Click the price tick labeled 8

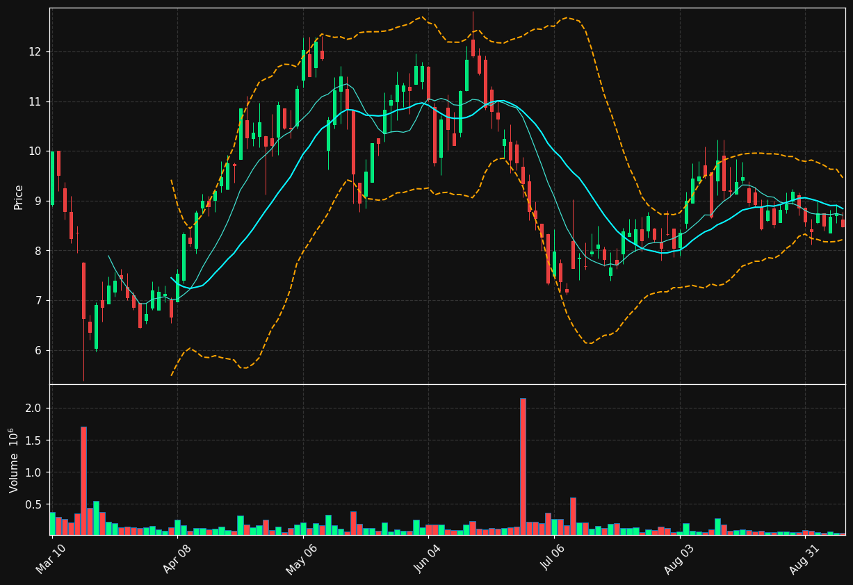click(39, 251)
